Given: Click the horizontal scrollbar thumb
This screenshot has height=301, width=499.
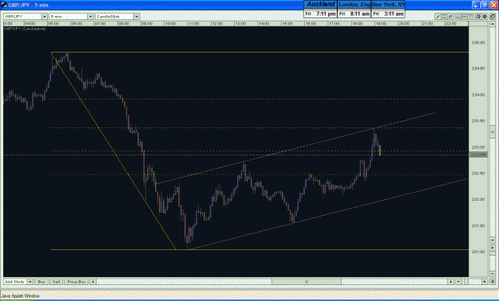Looking at the screenshot, I should [307, 282].
